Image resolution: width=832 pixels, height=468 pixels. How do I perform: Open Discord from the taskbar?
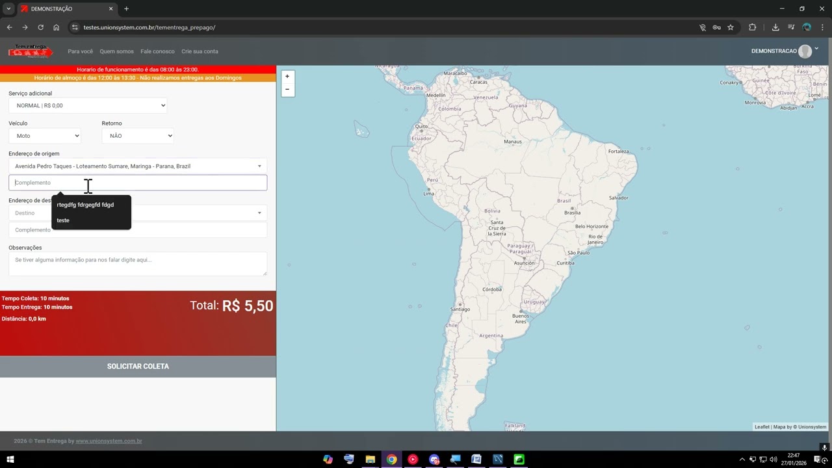[x=434, y=460]
